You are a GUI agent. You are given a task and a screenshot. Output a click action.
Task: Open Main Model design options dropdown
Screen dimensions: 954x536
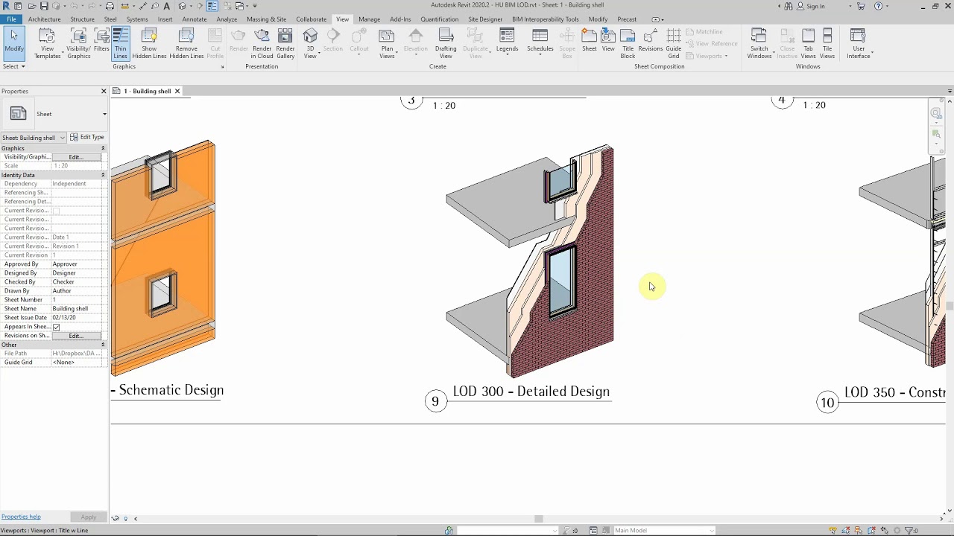tap(663, 531)
